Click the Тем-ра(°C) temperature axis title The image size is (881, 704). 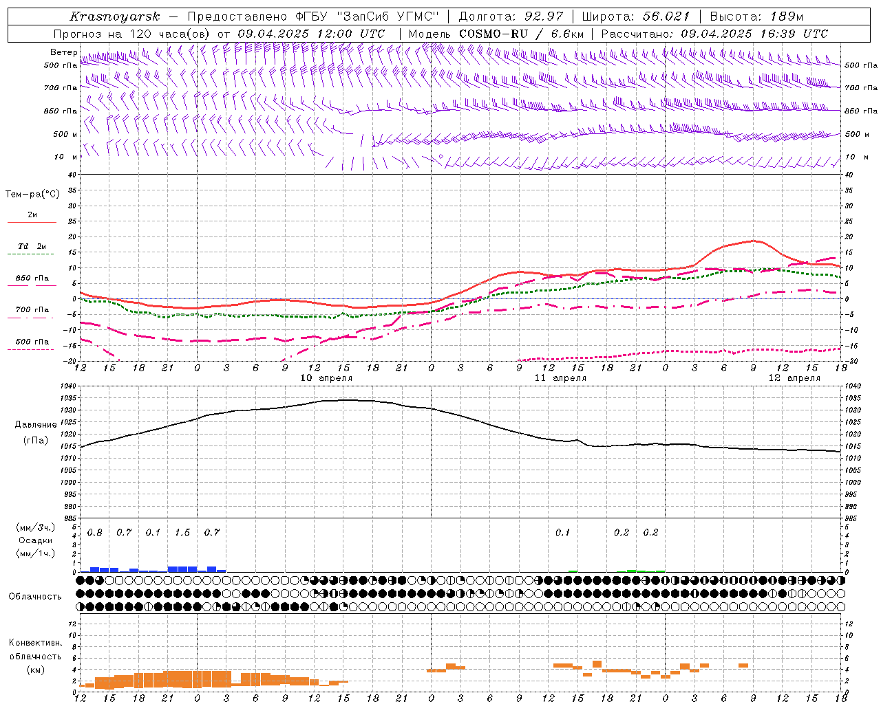click(x=32, y=195)
